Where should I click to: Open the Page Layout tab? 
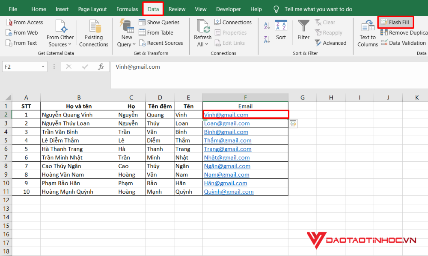click(92, 9)
